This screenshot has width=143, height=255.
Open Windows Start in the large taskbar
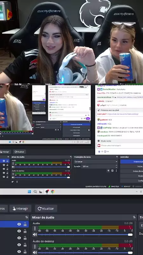29,192
